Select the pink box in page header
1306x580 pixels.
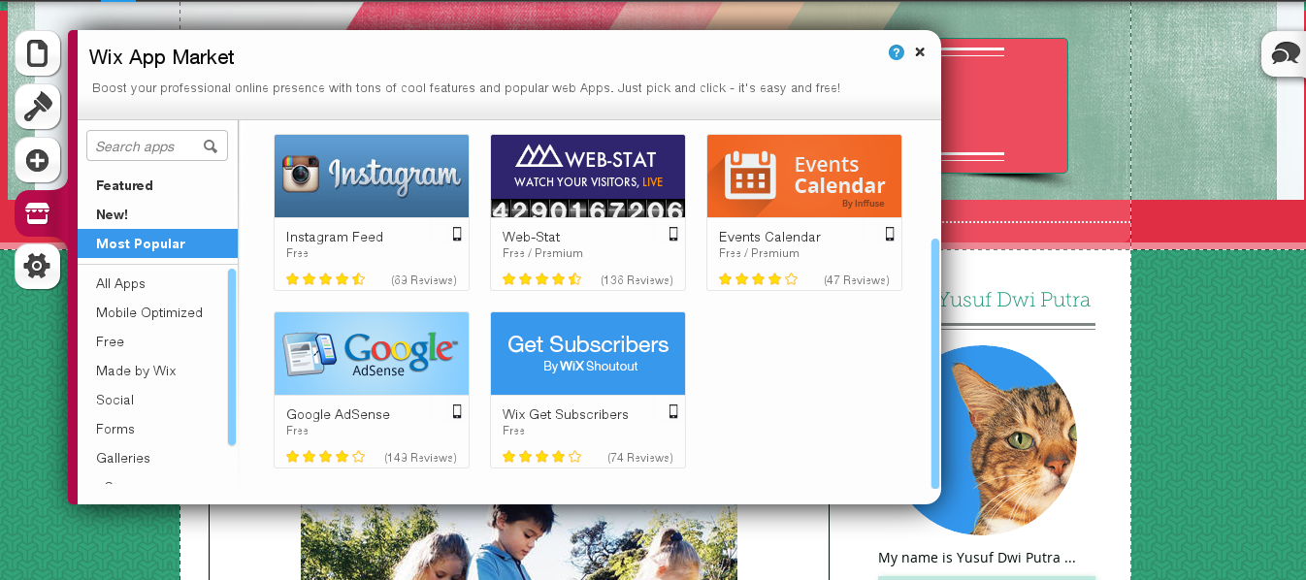pyautogui.click(x=1004, y=105)
